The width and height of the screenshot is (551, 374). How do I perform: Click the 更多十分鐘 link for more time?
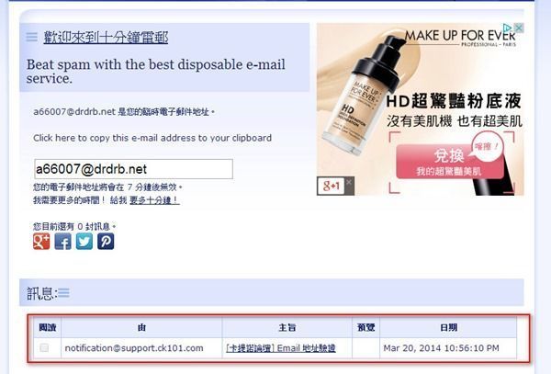[154, 200]
